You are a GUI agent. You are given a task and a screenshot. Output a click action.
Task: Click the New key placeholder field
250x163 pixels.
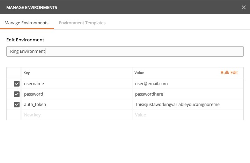(32, 115)
